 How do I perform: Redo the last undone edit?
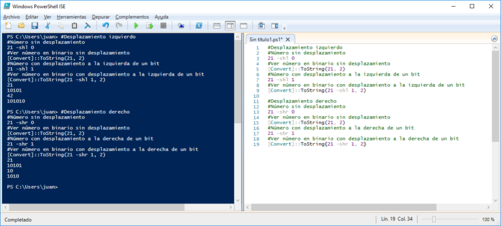[119, 26]
